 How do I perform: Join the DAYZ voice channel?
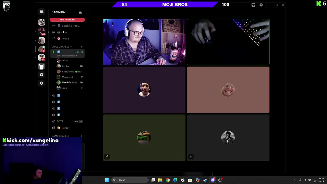[x=67, y=121]
